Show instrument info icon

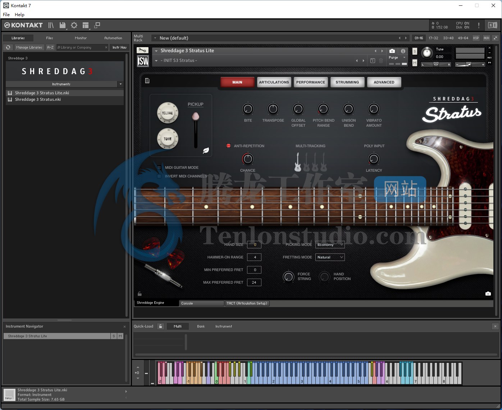click(403, 51)
